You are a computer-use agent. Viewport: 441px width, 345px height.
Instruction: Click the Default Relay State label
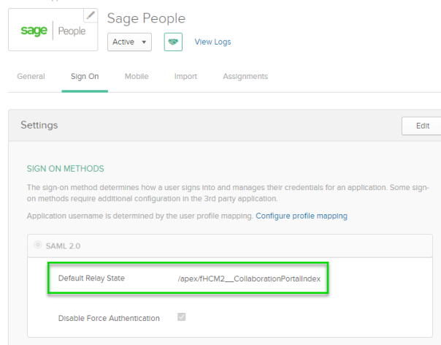click(91, 278)
